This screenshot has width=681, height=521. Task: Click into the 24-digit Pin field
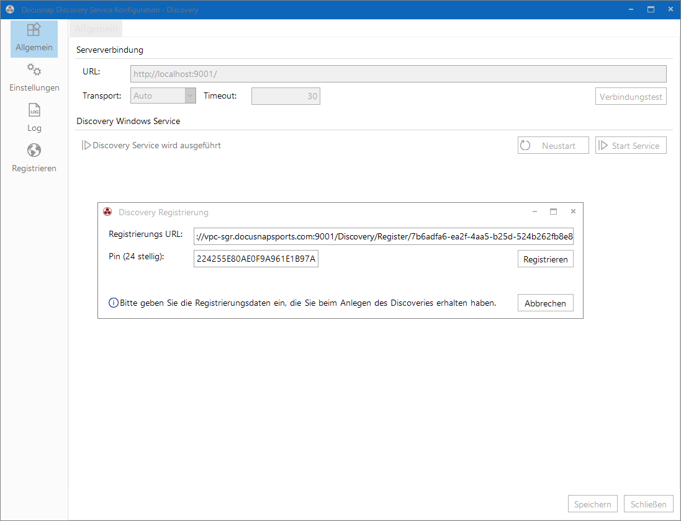click(x=256, y=259)
